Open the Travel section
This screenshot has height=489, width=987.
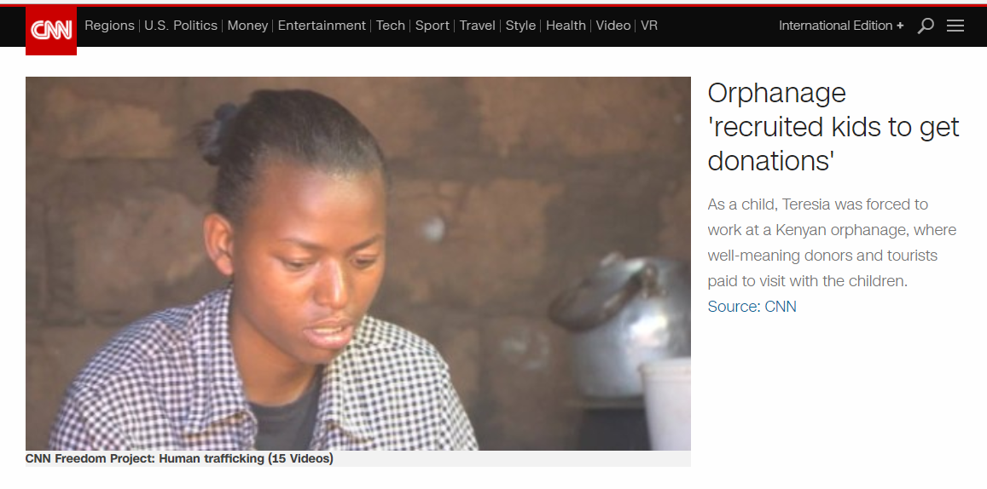[x=477, y=26]
